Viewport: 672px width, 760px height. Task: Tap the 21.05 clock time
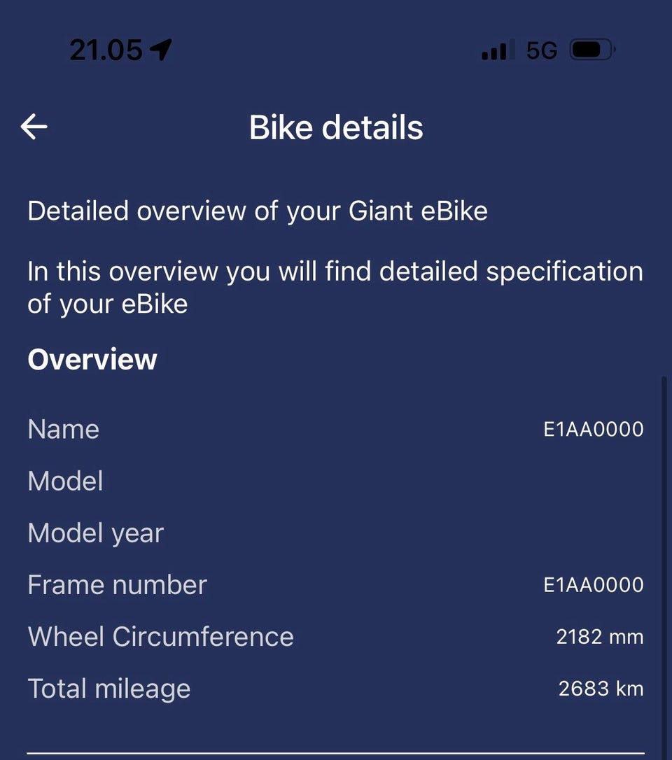(x=106, y=50)
